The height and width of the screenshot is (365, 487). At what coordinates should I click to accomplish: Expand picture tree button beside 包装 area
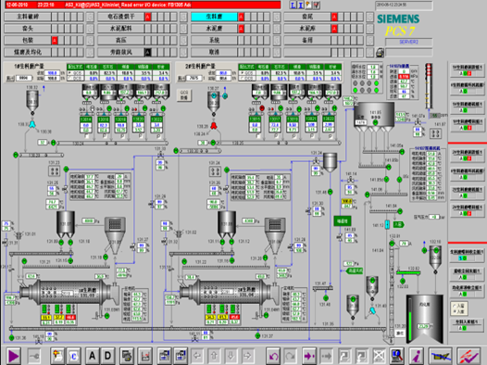click(x=90, y=41)
